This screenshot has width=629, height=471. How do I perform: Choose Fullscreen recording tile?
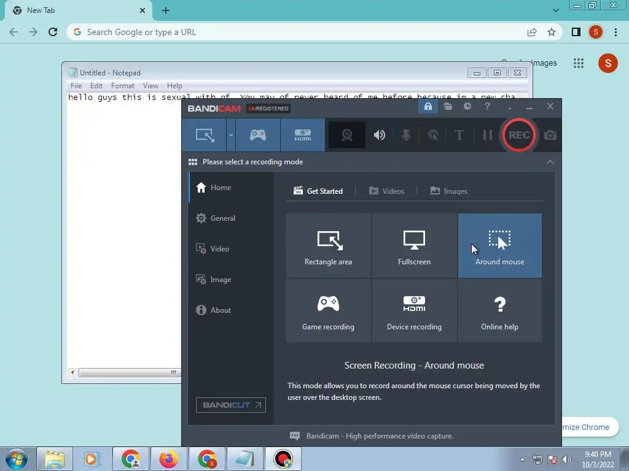(x=414, y=245)
